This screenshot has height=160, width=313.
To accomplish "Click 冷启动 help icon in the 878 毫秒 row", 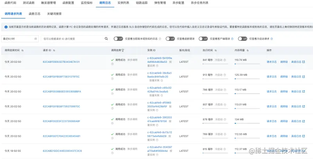I will tap(225, 119).
